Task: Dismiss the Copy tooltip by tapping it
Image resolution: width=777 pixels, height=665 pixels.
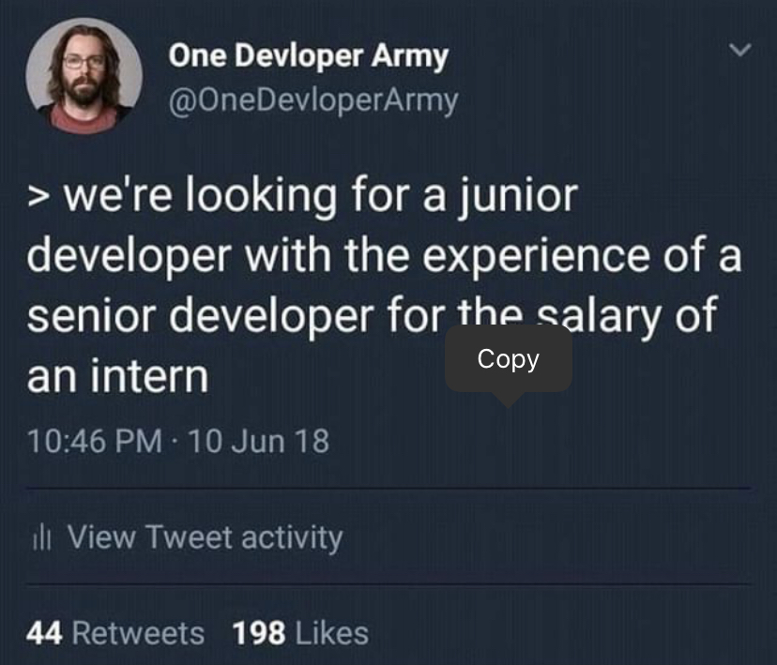Action: (x=507, y=358)
